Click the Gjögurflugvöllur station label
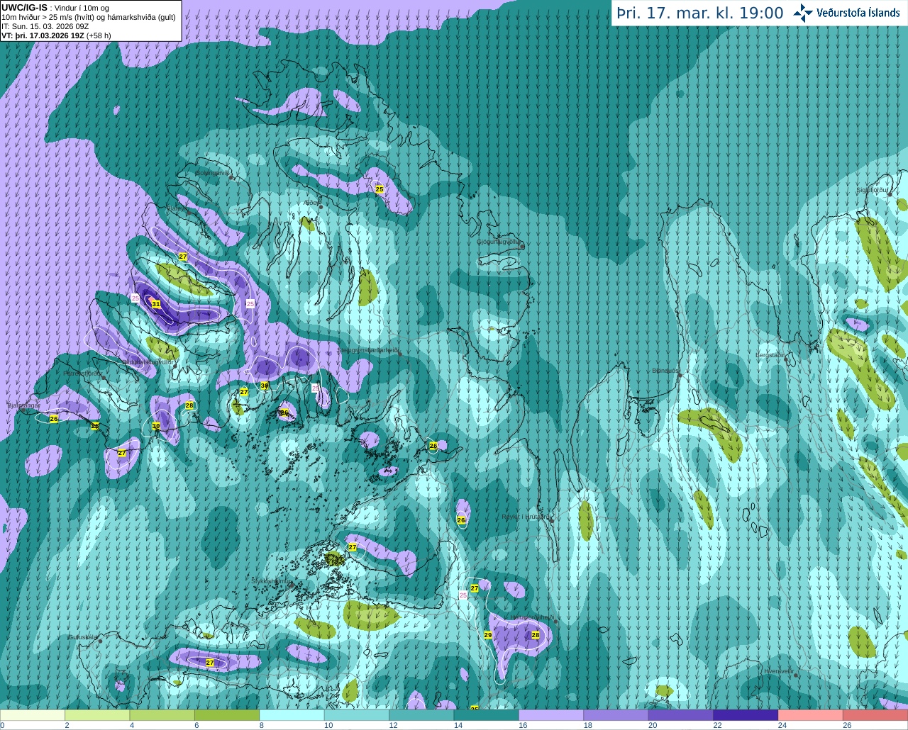The width and height of the screenshot is (908, 730). click(498, 242)
